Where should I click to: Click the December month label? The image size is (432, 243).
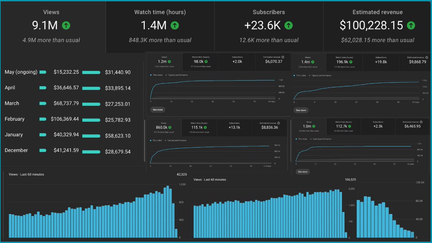16,150
